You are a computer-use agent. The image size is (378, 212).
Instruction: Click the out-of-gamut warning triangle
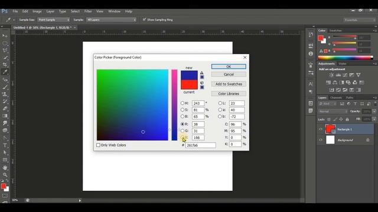tap(202, 72)
